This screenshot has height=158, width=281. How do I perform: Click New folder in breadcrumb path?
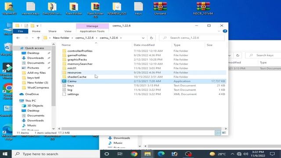(x=61, y=38)
